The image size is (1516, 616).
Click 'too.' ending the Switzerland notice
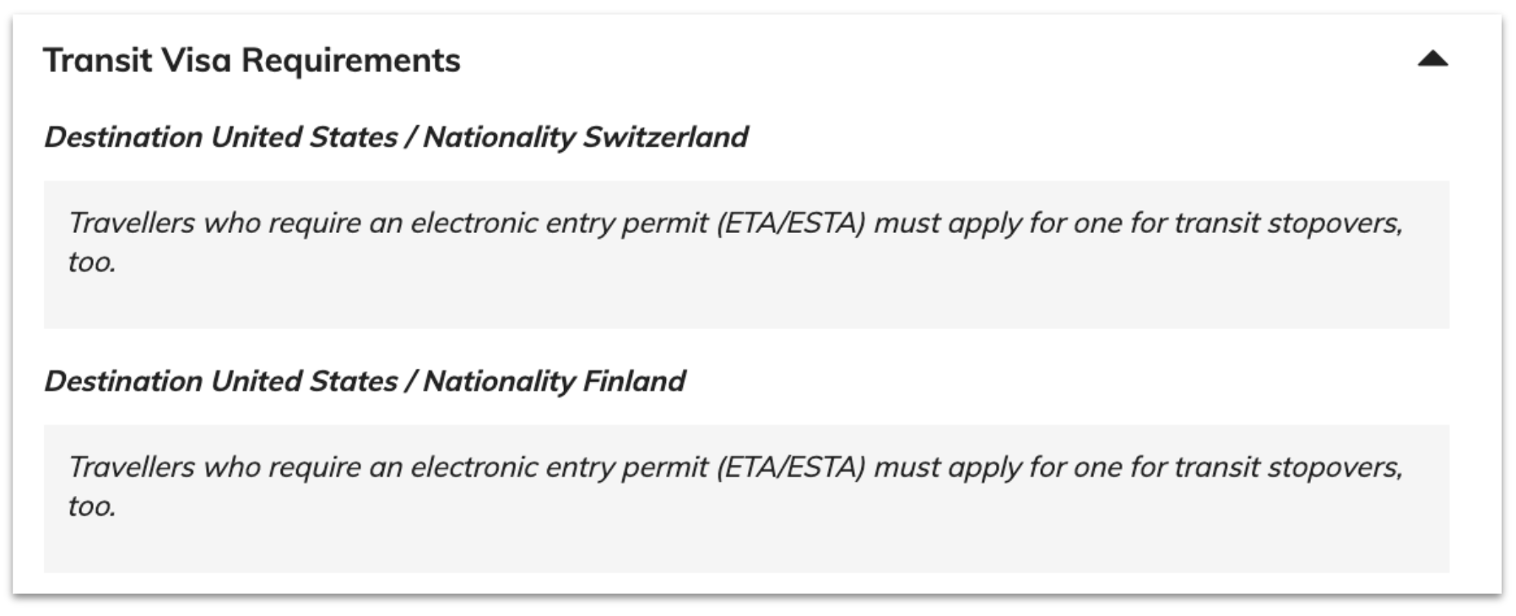pos(91,262)
